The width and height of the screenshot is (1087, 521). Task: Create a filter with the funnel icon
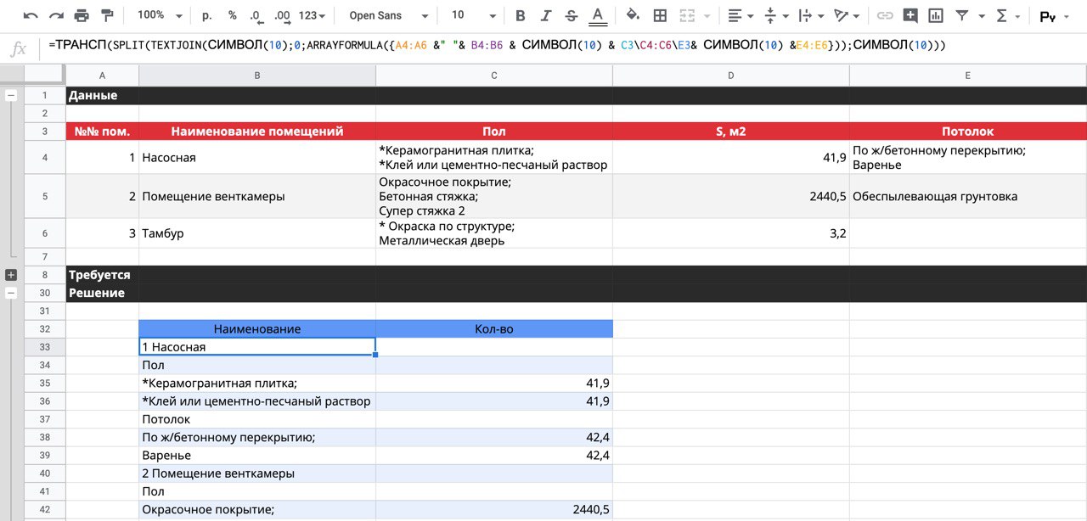pos(961,15)
